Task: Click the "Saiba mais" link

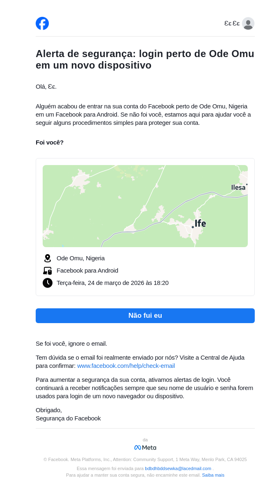Action: [x=213, y=475]
